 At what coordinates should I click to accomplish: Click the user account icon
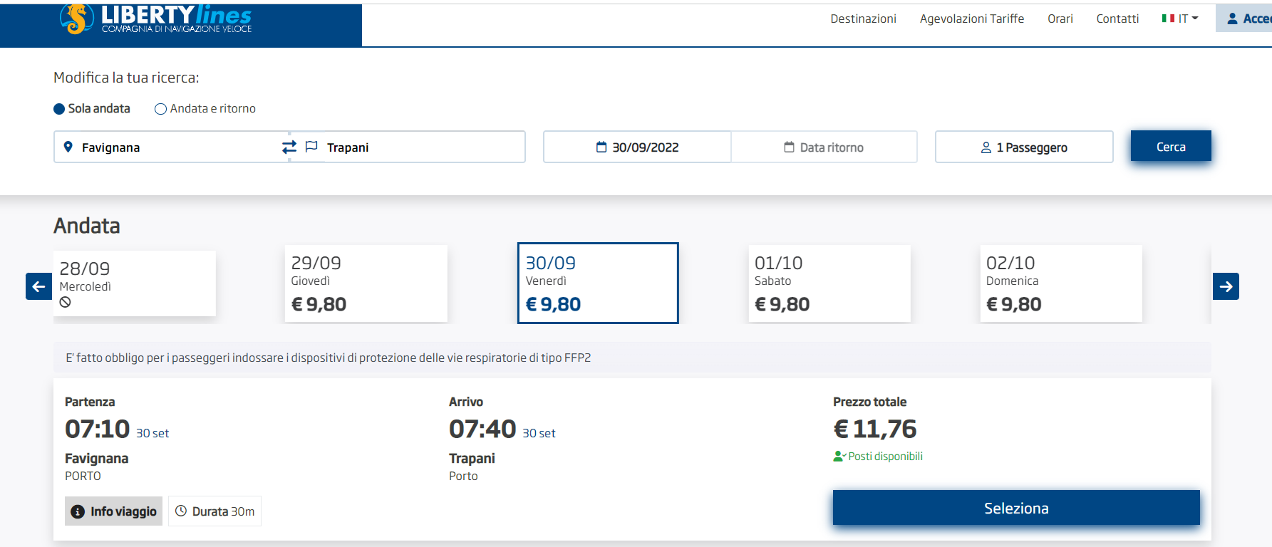1232,19
